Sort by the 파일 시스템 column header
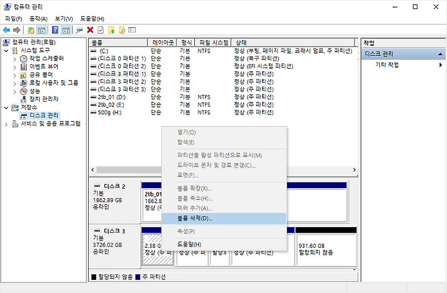This screenshot has width=447, height=293. pyautogui.click(x=213, y=42)
